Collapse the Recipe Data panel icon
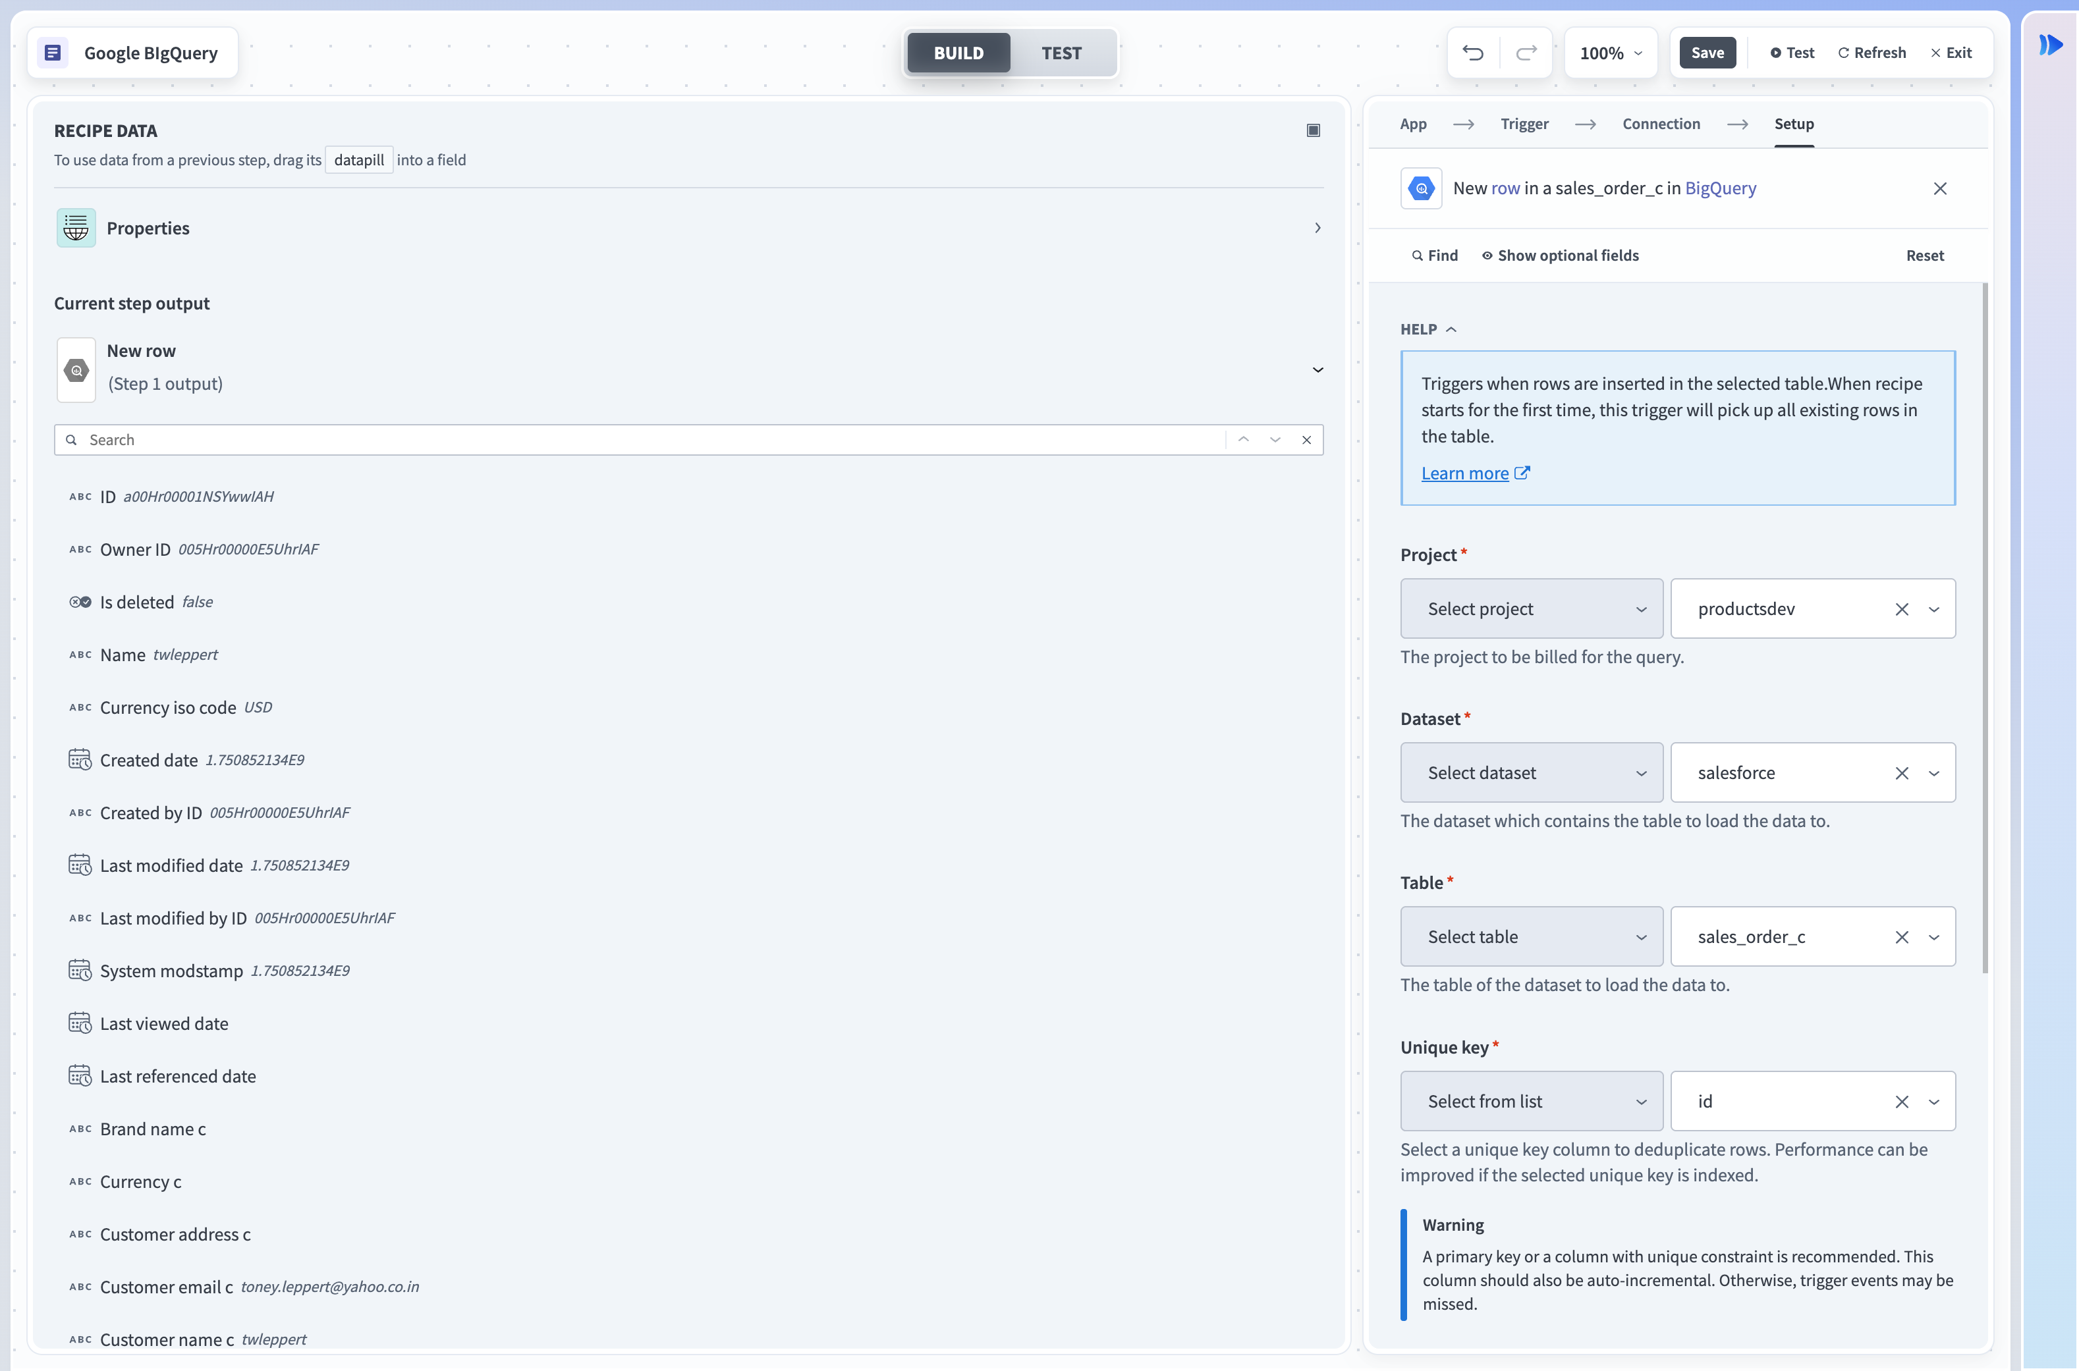2079x1371 pixels. [1313, 130]
